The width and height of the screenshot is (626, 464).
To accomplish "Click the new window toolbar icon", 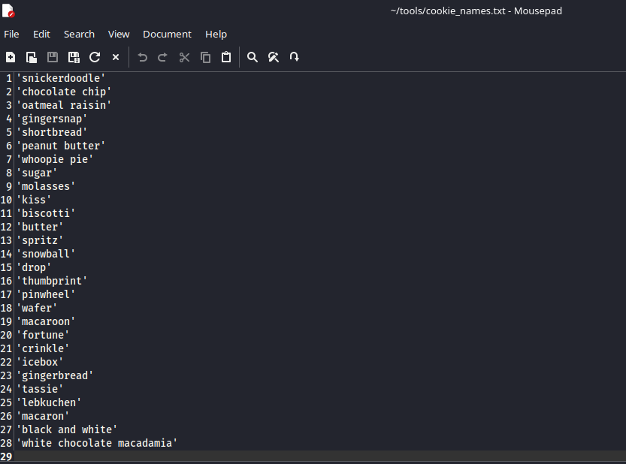I will click(x=32, y=57).
